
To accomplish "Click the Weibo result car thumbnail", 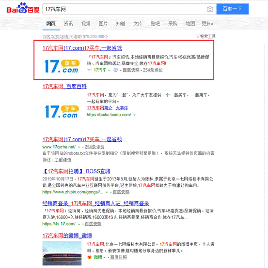I will (x=62, y=253).
